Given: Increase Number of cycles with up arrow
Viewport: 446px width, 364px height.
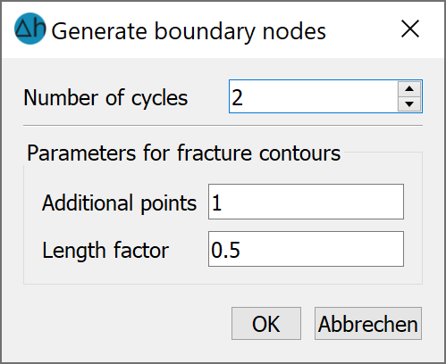Looking at the screenshot, I should (409, 89).
